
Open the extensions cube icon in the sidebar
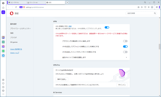coord(3,91)
